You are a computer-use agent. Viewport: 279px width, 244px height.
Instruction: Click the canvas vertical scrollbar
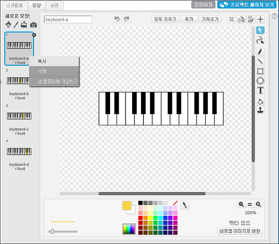pos(253,109)
